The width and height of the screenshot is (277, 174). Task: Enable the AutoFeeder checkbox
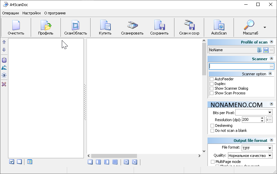coord(212,79)
